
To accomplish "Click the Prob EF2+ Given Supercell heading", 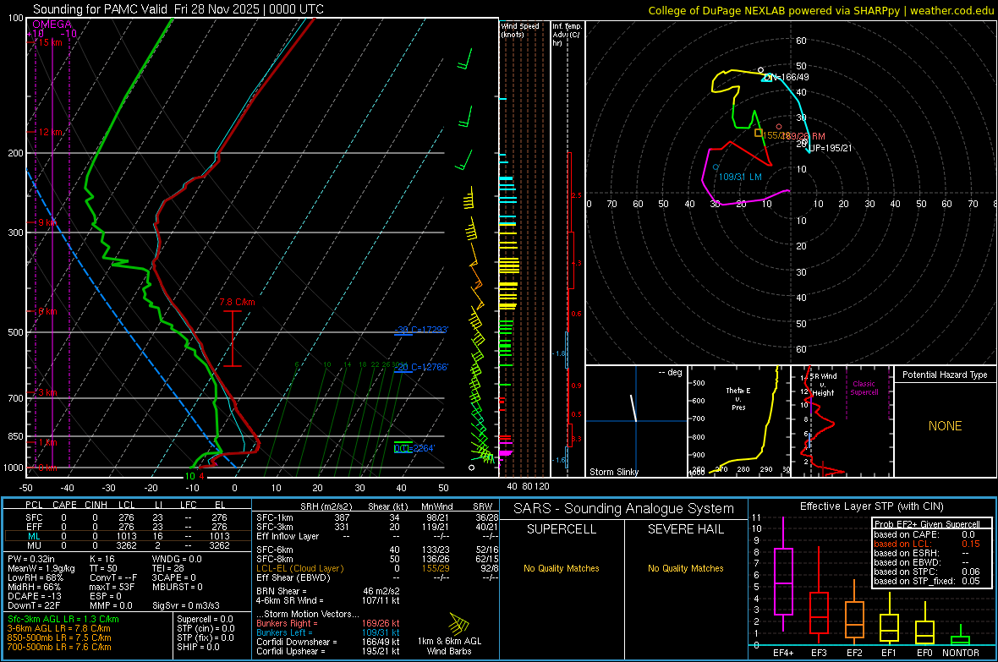I will (x=927, y=524).
